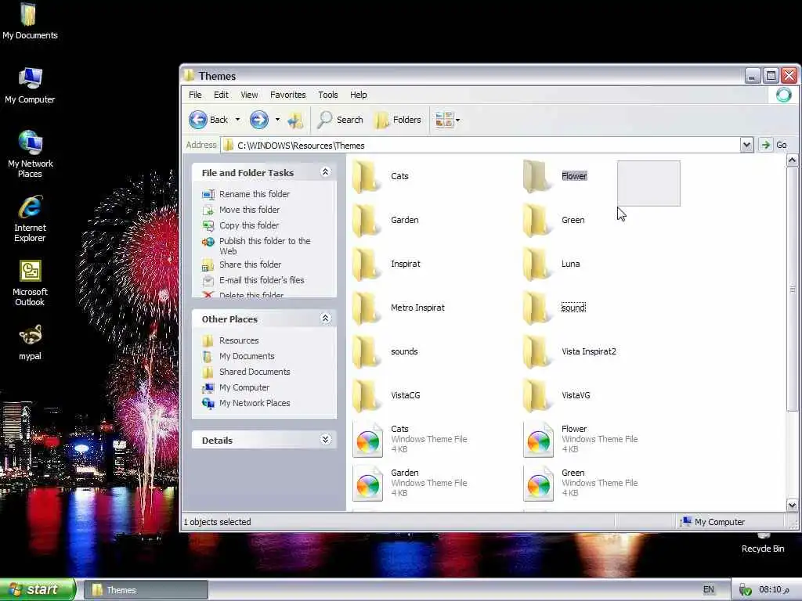802x601 pixels.
Task: Open My Network Places desktop icon
Action: coord(30,154)
